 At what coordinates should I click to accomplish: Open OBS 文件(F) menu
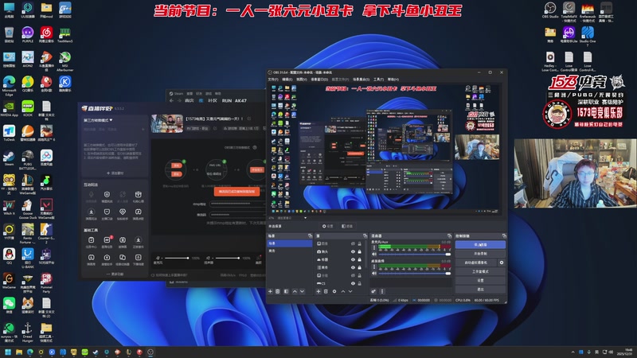[273, 79]
